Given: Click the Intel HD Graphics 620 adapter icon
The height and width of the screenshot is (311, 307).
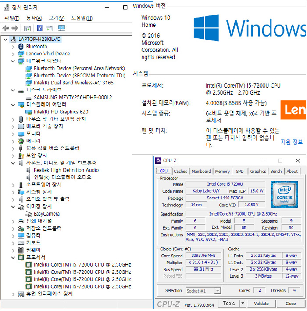Looking at the screenshot, I should [29, 112].
